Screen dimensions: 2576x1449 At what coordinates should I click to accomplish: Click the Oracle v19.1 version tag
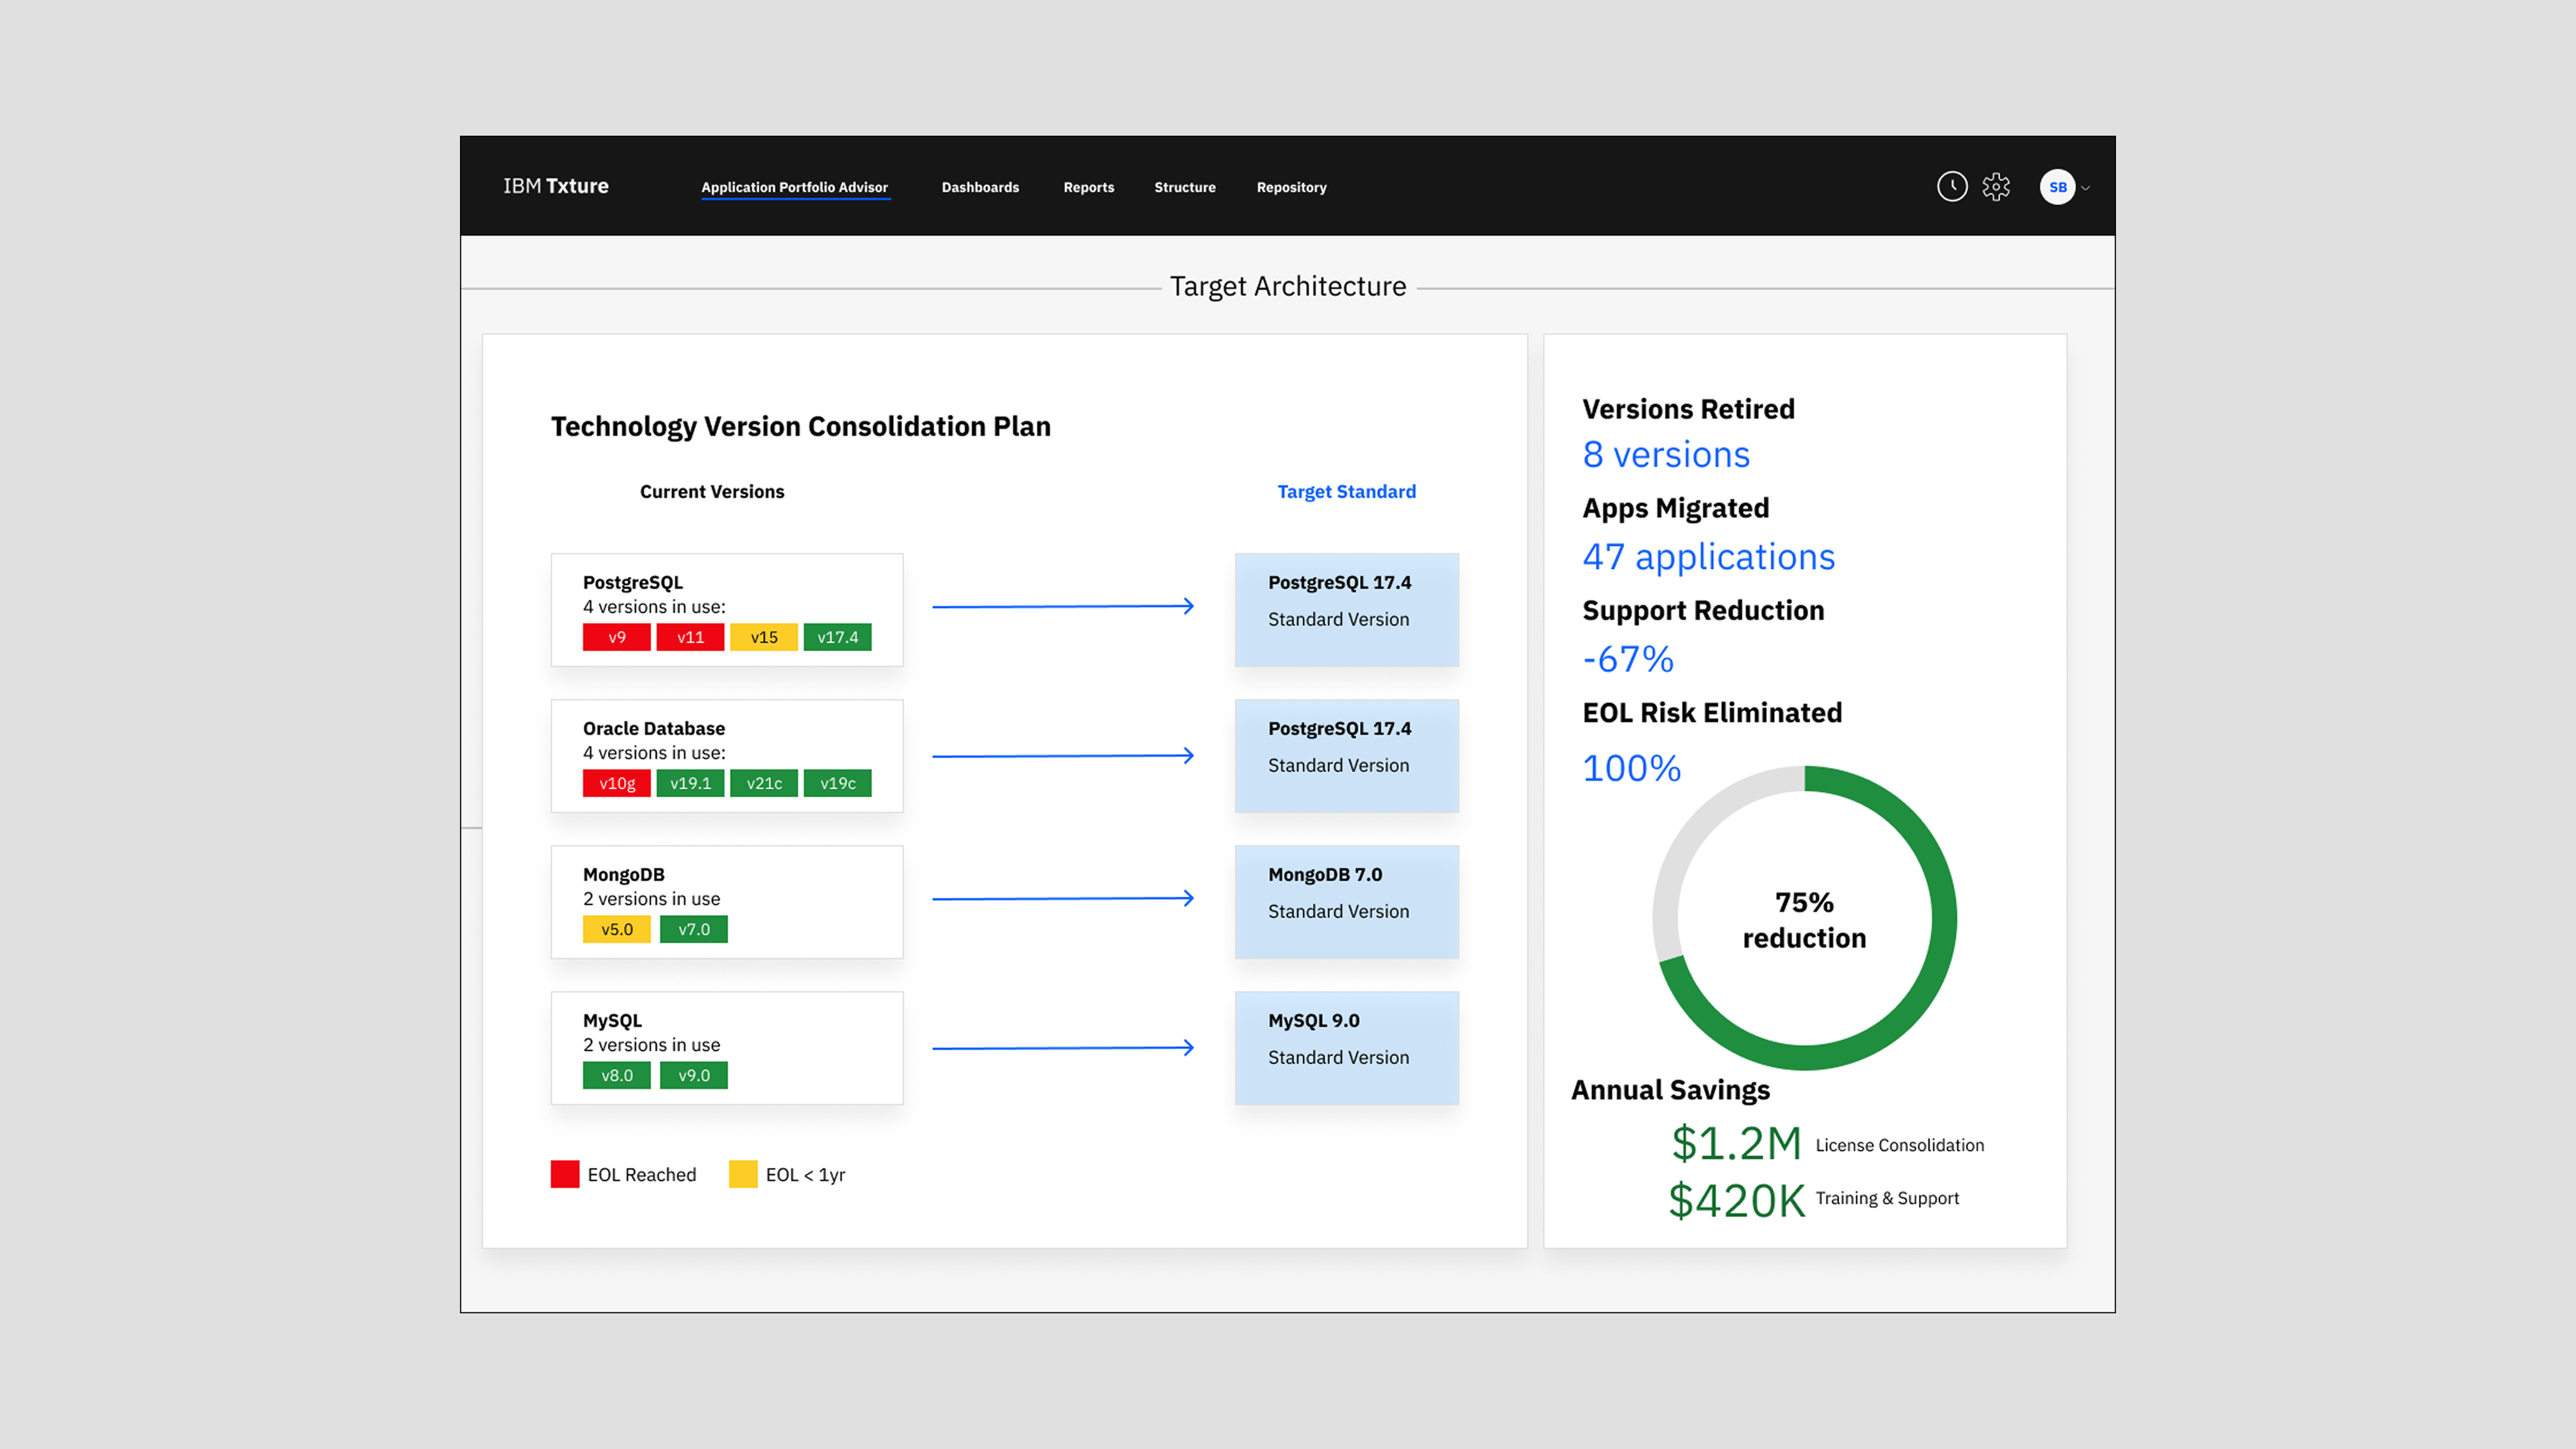pyautogui.click(x=690, y=783)
